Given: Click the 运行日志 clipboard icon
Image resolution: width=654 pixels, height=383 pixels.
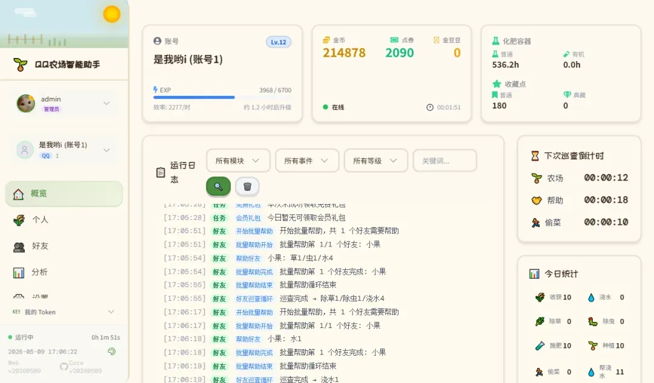Looking at the screenshot, I should 160,172.
